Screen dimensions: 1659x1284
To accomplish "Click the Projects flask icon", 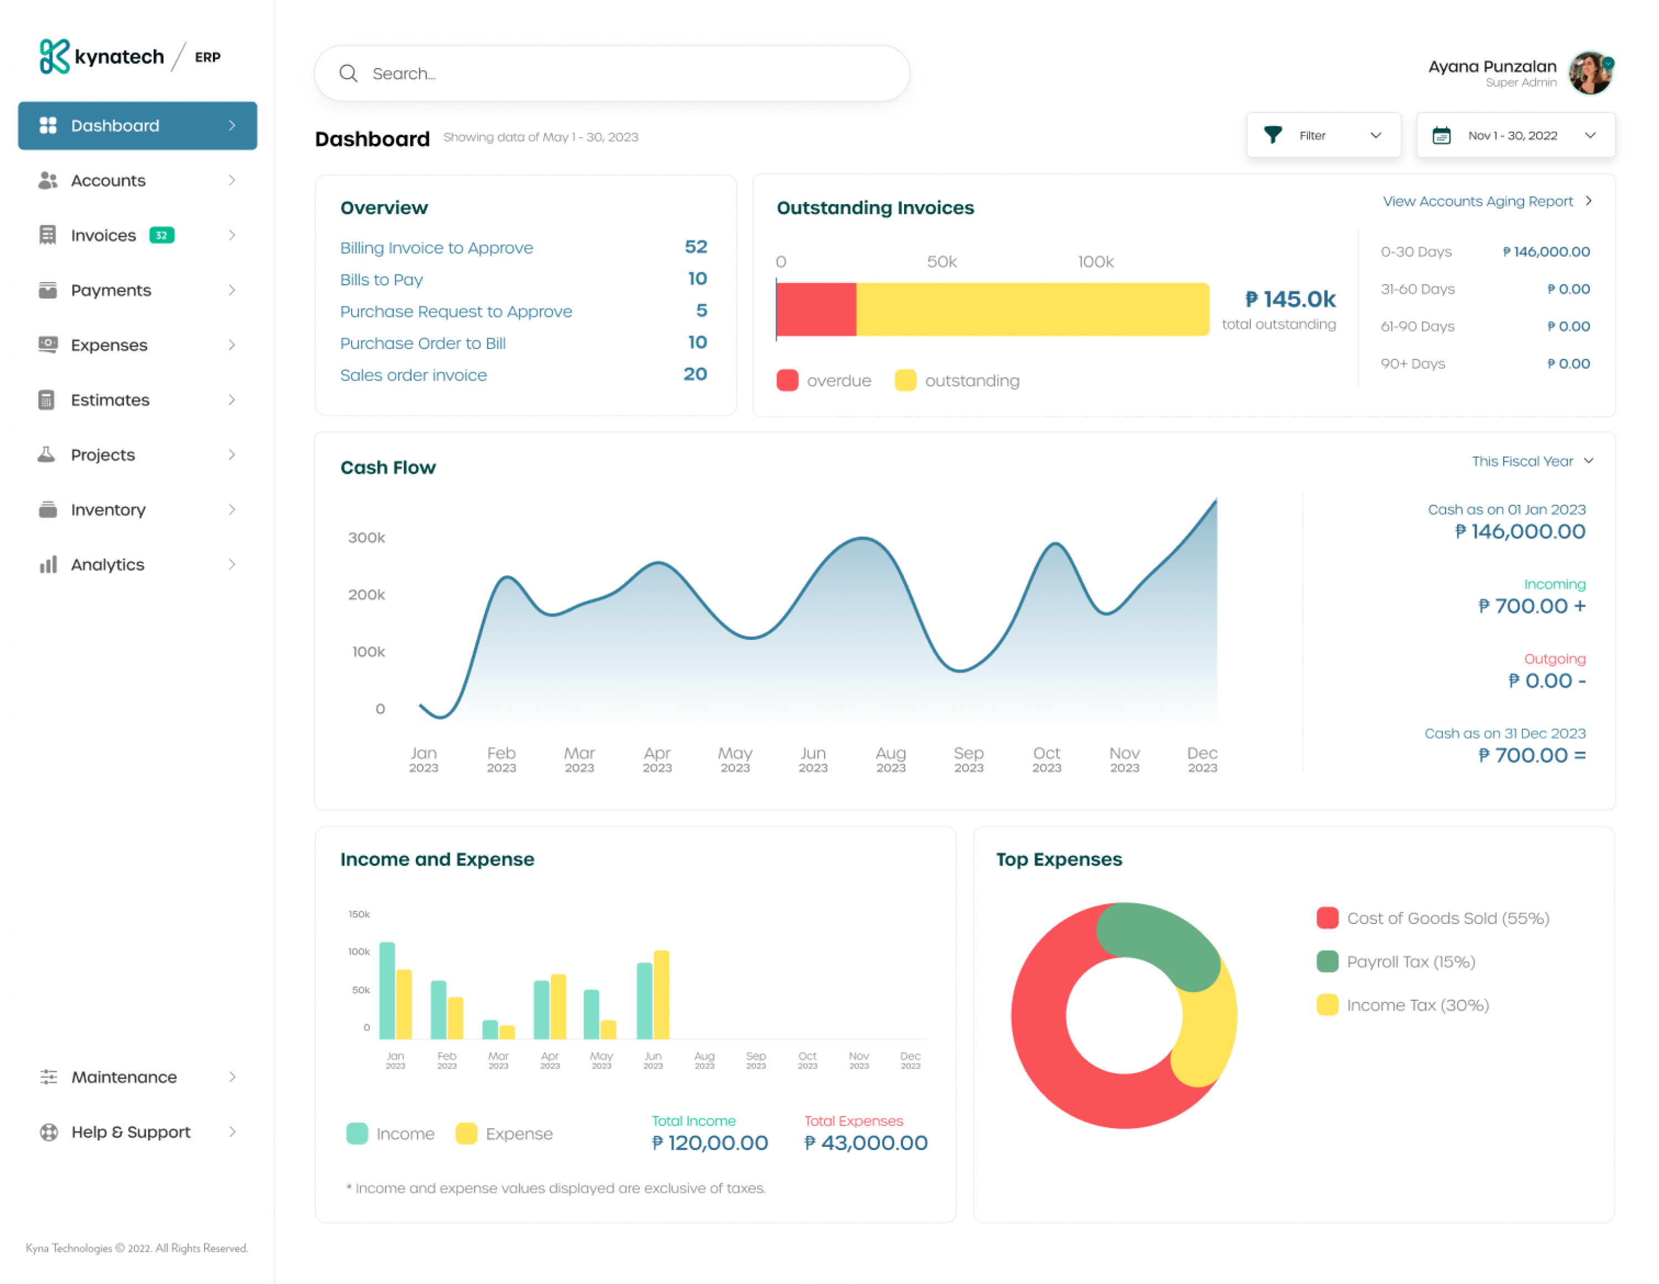I will 46,455.
